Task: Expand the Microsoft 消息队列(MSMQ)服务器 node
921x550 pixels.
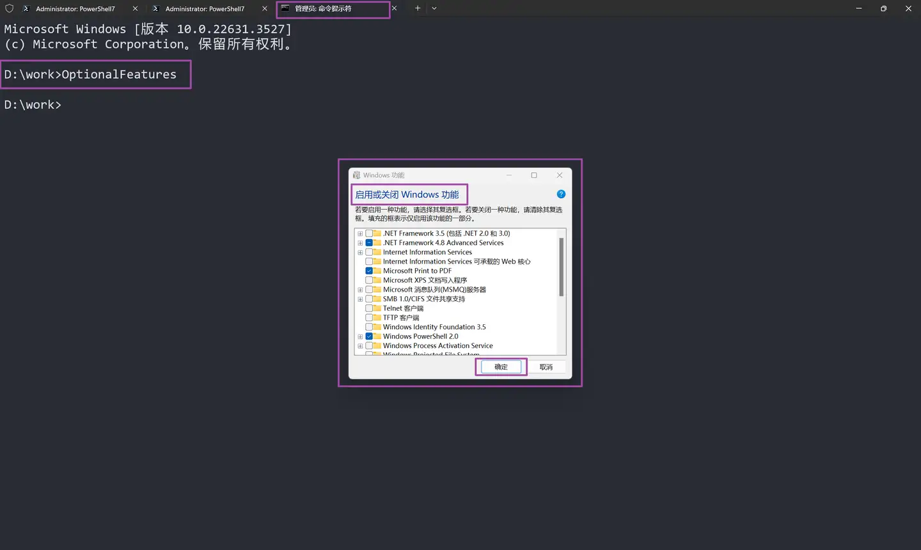Action: (x=360, y=290)
